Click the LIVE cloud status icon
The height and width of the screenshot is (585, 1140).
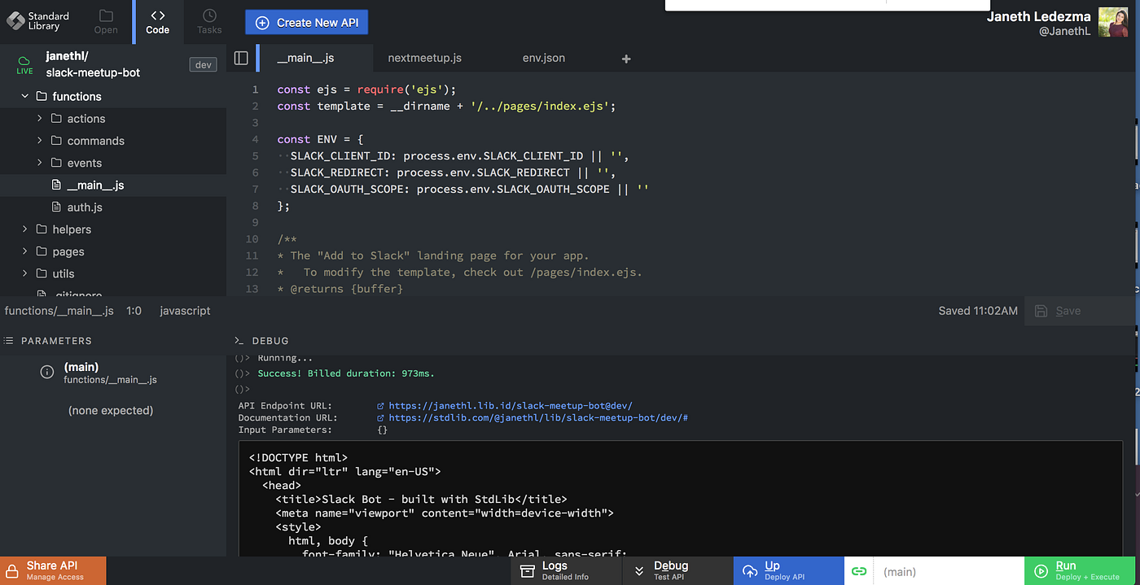[x=24, y=64]
